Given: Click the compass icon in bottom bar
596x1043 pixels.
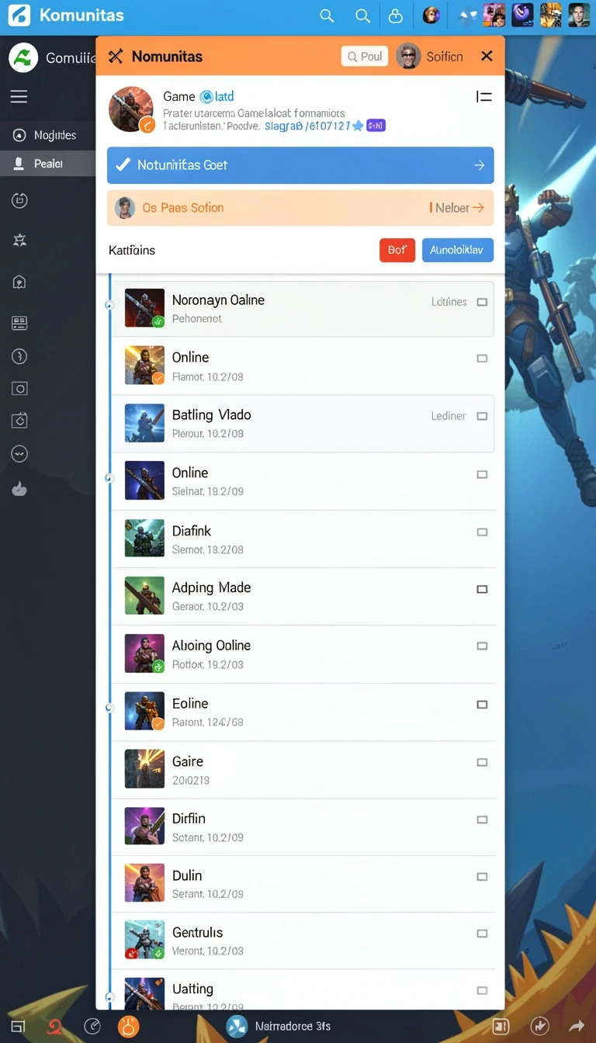Looking at the screenshot, I should tap(92, 1026).
